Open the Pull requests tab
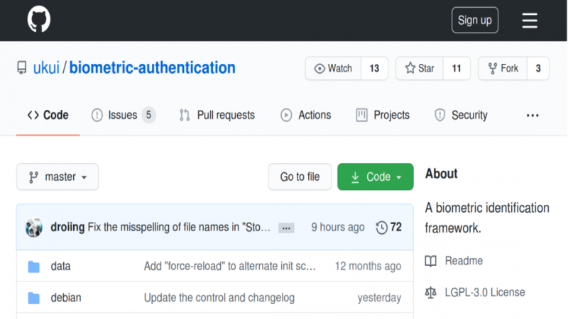The width and height of the screenshot is (568, 319). pos(217,115)
